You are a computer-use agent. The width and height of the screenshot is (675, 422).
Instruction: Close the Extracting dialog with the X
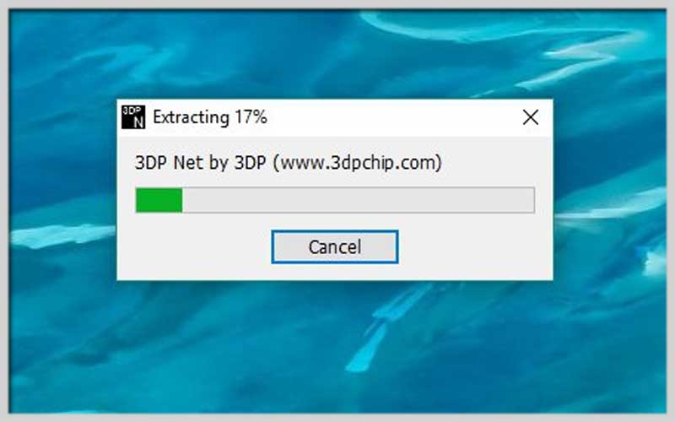(x=531, y=117)
